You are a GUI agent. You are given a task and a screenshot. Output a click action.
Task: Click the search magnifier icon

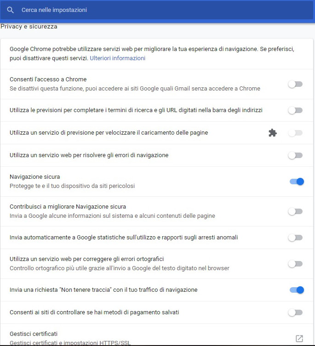tap(11, 10)
